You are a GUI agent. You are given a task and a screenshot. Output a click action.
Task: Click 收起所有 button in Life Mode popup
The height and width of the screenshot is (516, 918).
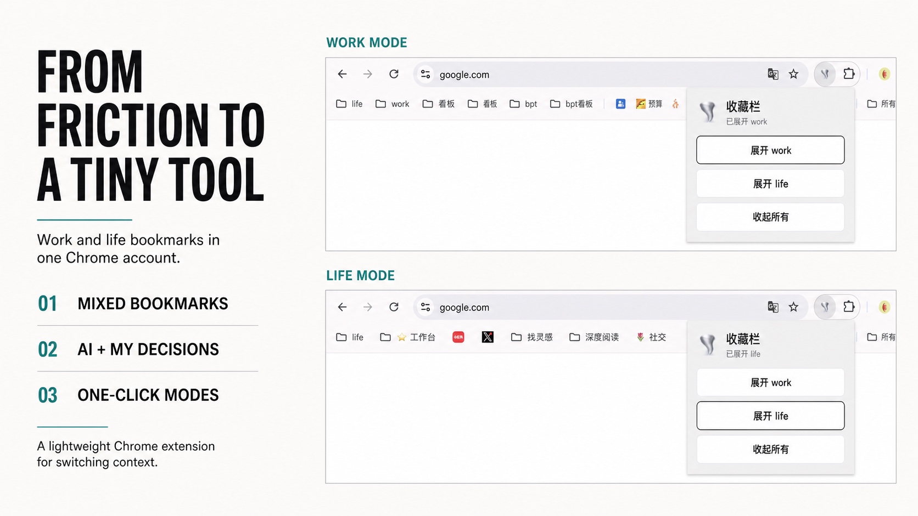coord(770,450)
